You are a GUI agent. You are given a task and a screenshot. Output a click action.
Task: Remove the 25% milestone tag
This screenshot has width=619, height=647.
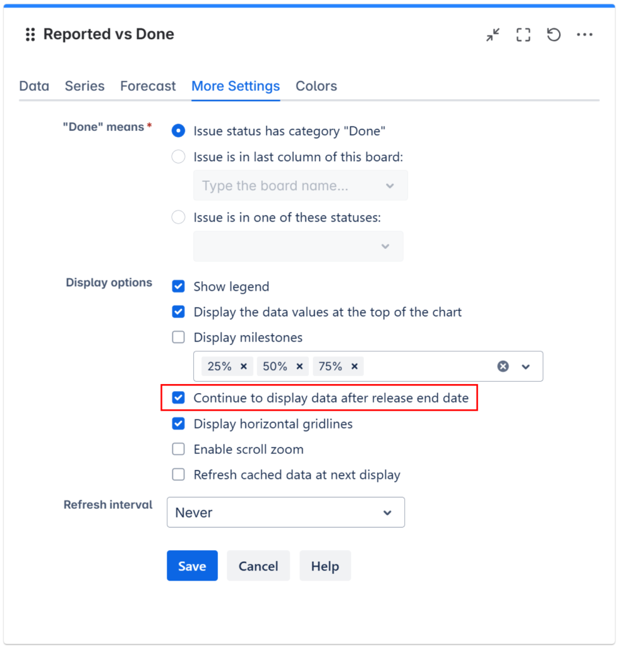pos(244,366)
